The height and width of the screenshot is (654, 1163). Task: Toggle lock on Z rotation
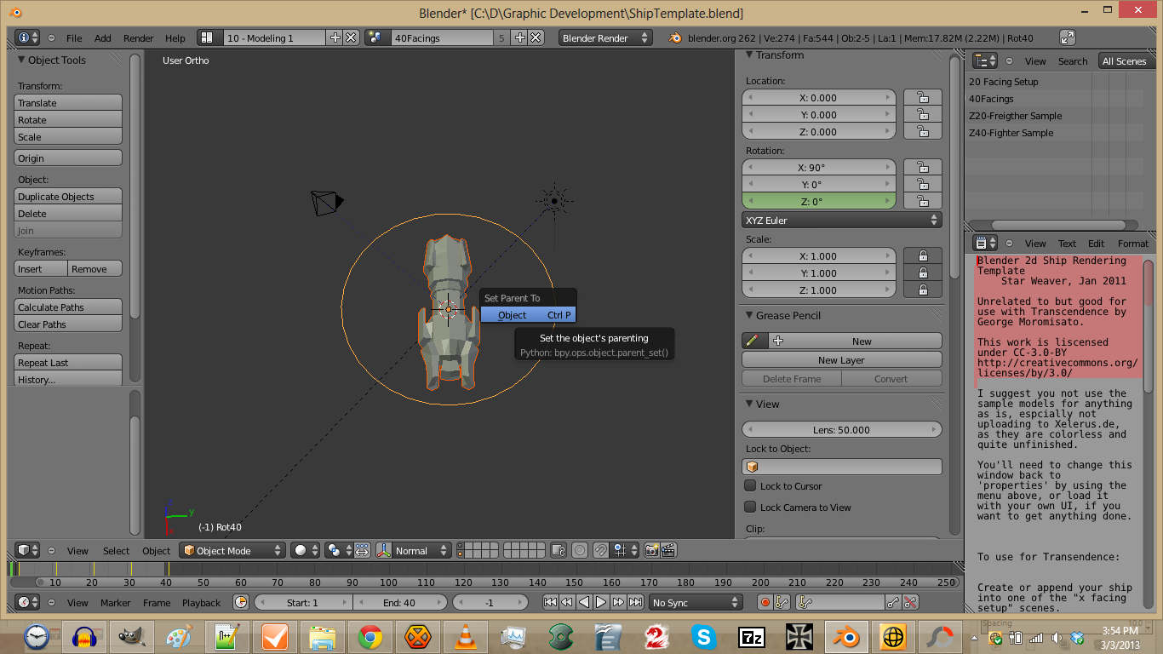[923, 201]
